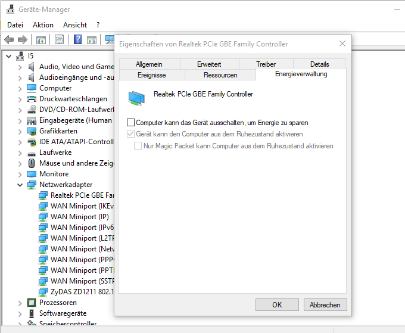
Task: Collapse the Netzwerkadapter node
Action: click(x=20, y=185)
